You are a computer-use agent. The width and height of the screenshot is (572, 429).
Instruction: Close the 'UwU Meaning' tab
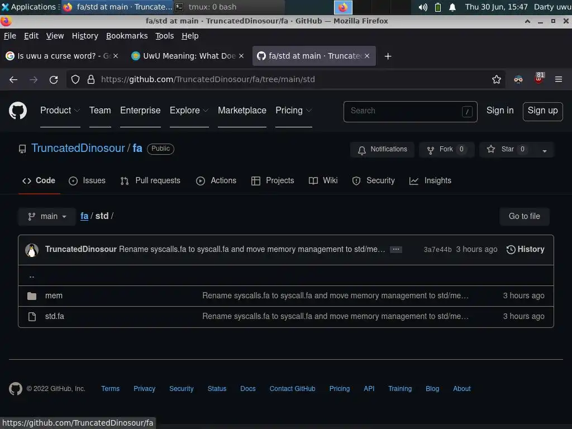(241, 56)
